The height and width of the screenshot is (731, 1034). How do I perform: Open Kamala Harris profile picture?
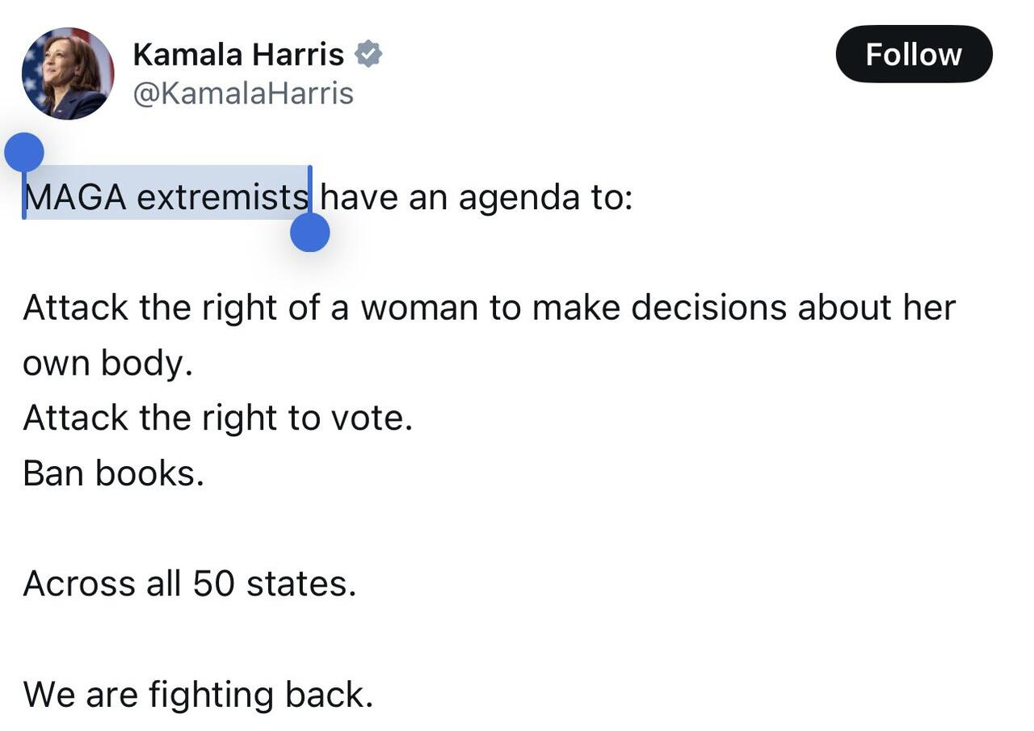point(68,74)
